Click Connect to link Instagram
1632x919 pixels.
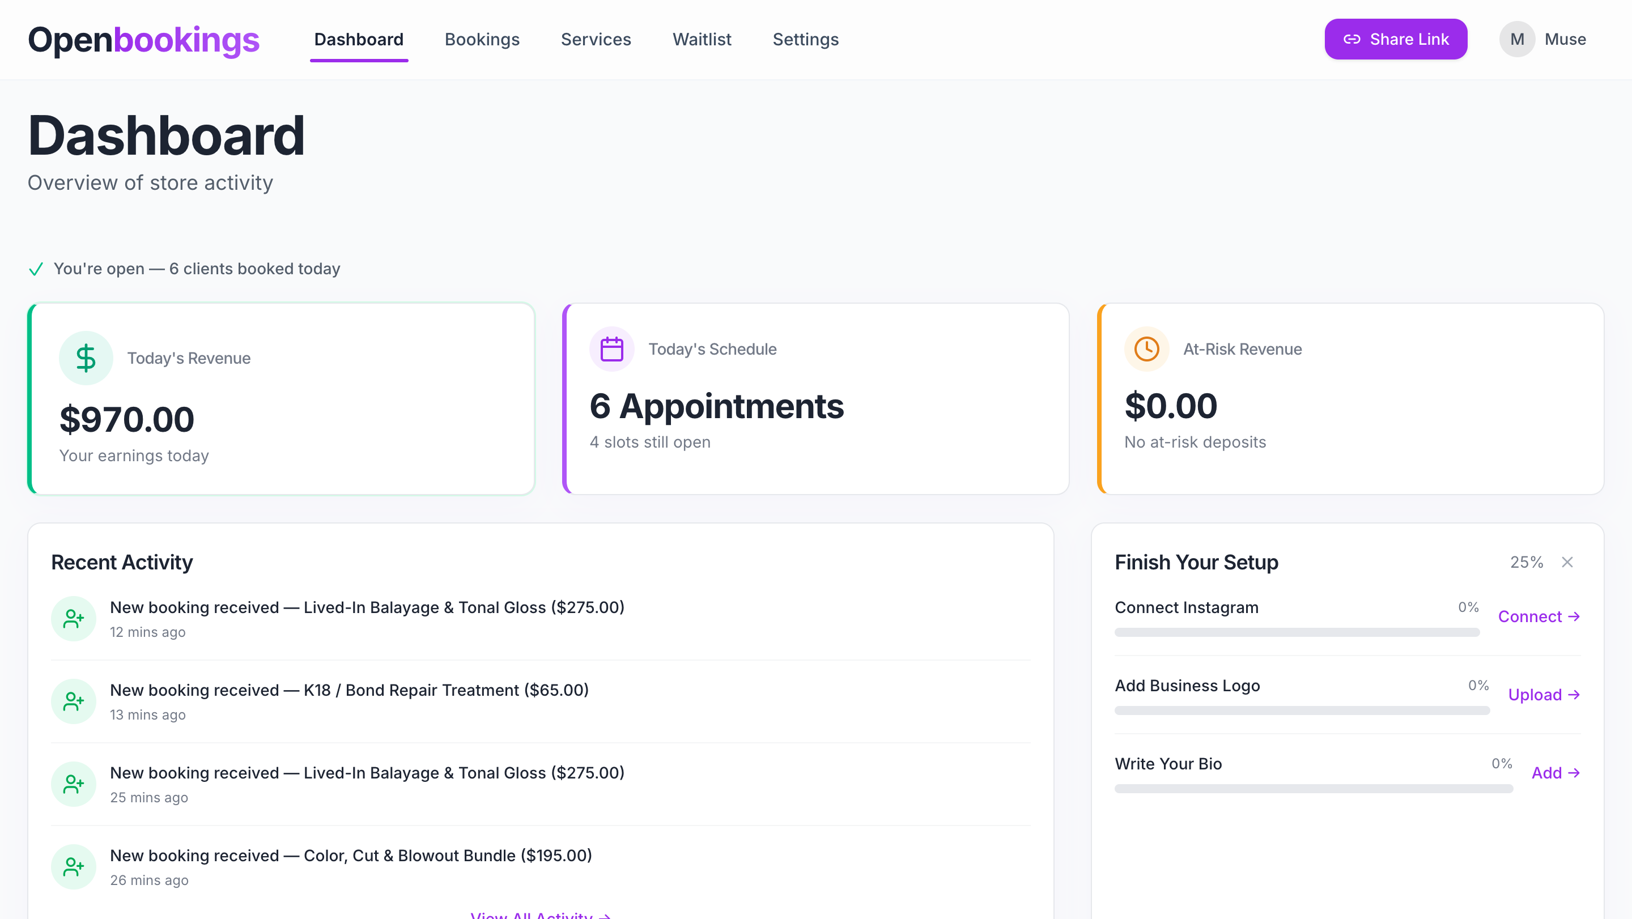[1539, 616]
